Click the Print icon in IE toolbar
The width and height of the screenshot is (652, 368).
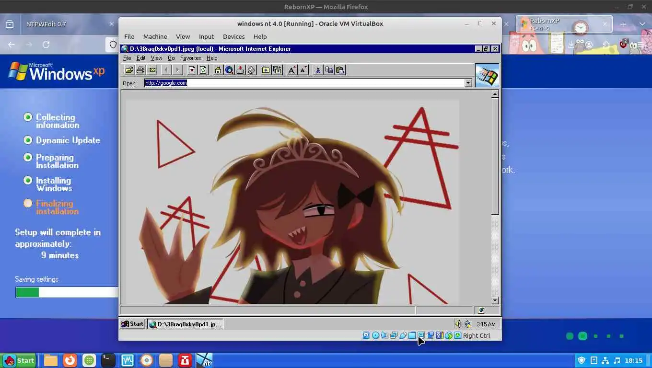[140, 70]
